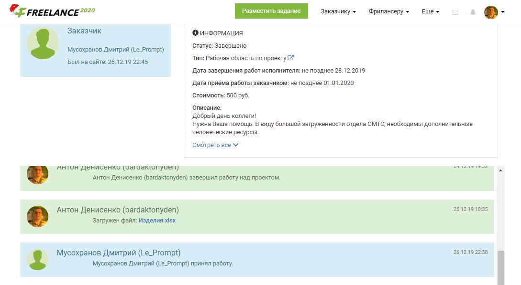Image resolution: width=521 pixels, height=285 pixels.
Task: Click the info icon next to ИНФОРМАЦИЯ
Action: point(195,33)
